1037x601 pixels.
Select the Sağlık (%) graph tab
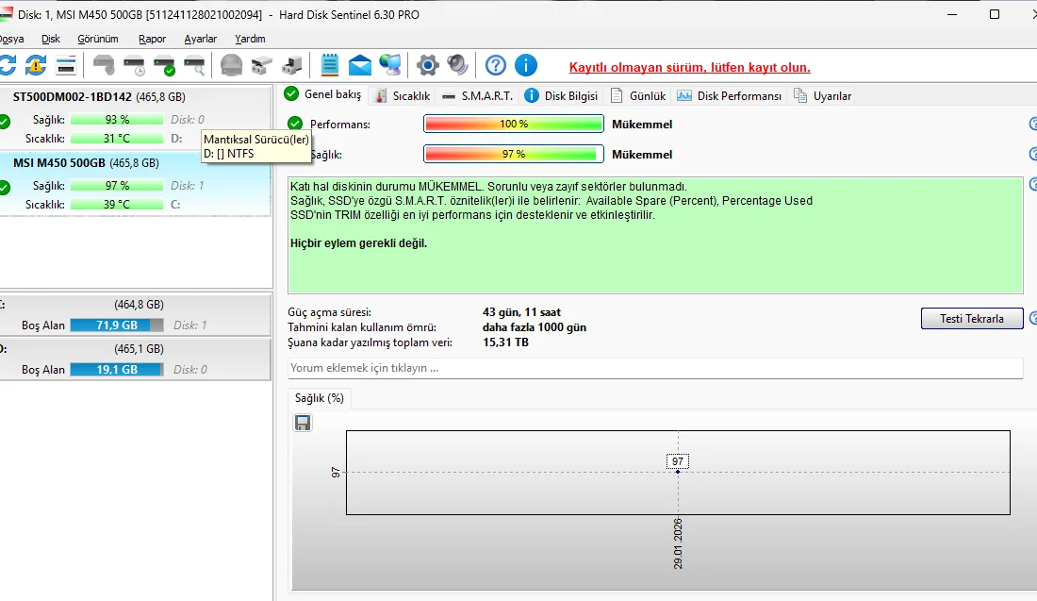point(320,398)
